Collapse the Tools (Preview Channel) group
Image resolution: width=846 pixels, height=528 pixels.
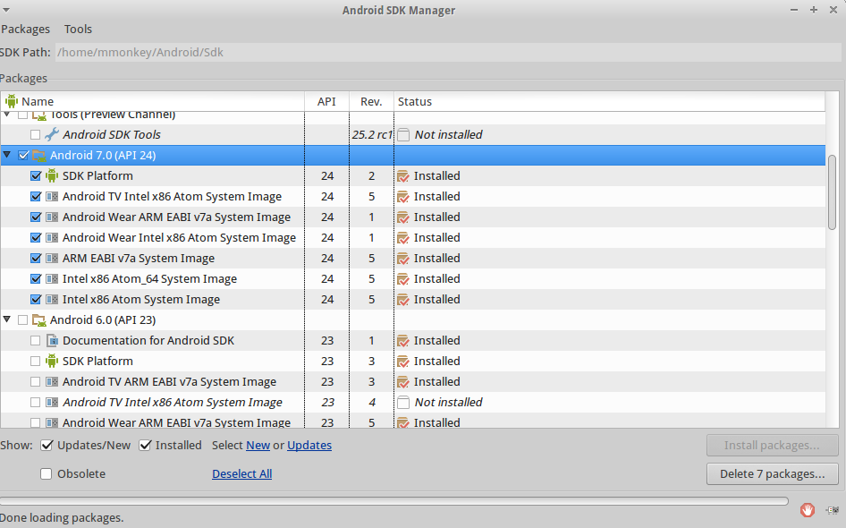pyautogui.click(x=7, y=115)
